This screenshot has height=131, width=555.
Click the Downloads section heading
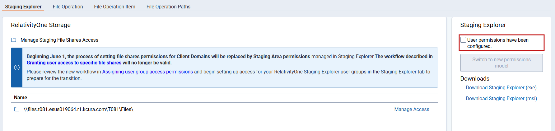pos(475,79)
